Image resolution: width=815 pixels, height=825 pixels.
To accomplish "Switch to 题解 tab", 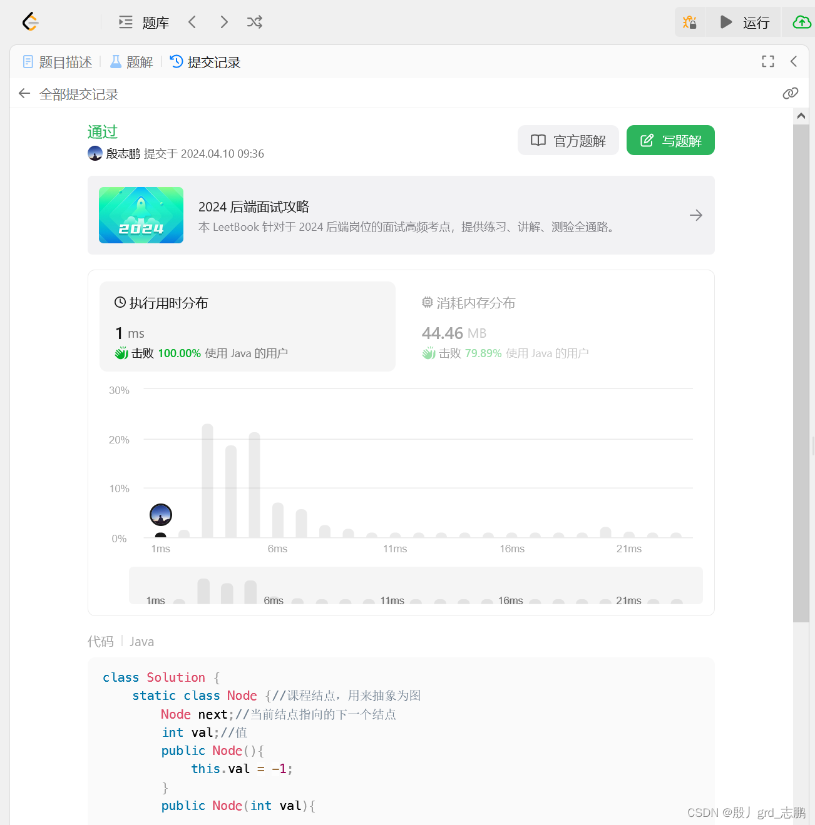I will [131, 62].
